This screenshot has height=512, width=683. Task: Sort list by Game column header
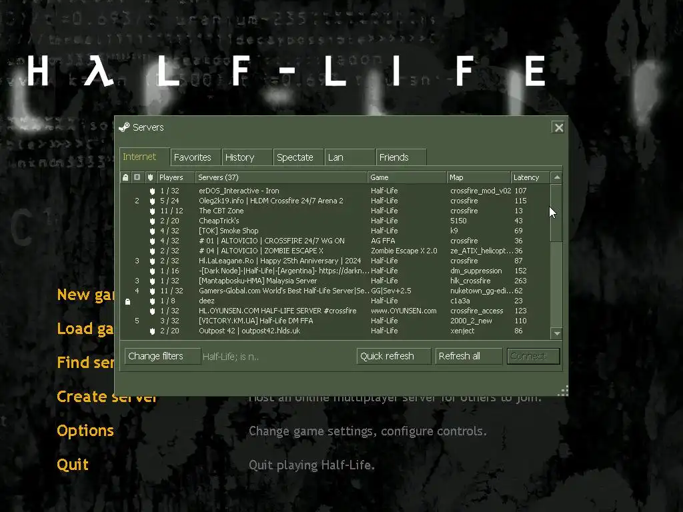pyautogui.click(x=408, y=177)
